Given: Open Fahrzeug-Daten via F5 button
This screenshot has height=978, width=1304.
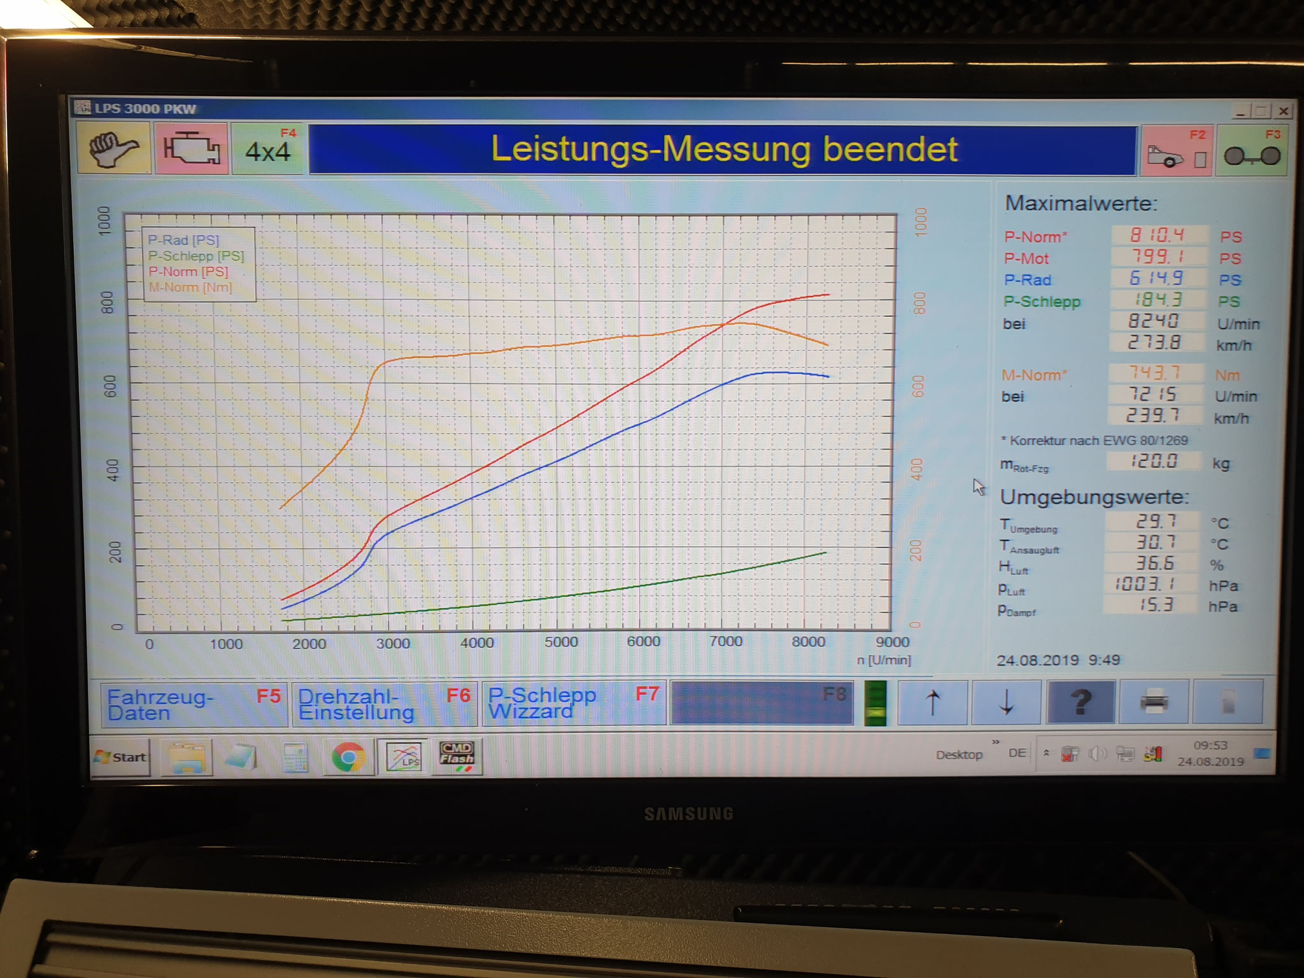Looking at the screenshot, I should [x=194, y=704].
